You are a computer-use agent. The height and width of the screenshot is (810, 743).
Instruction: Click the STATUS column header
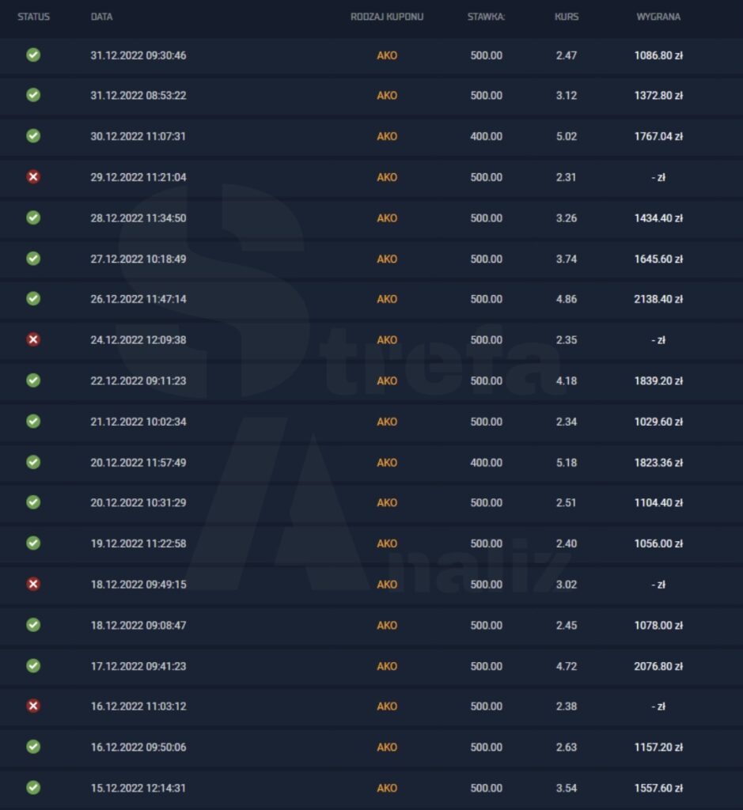click(33, 17)
